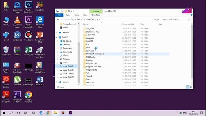Launch Bandicam from desktop
The image size is (206, 116).
pyautogui.click(x=29, y=36)
